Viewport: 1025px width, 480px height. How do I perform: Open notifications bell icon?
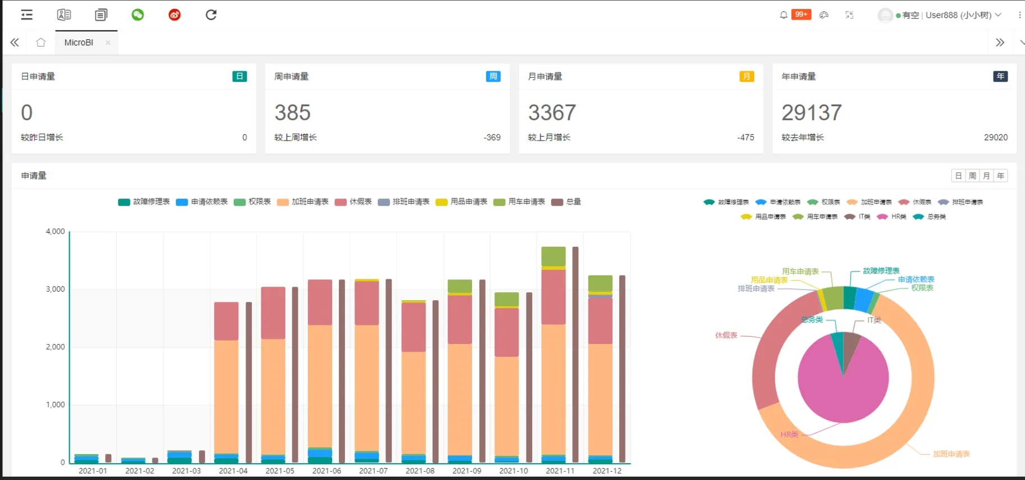(x=783, y=15)
